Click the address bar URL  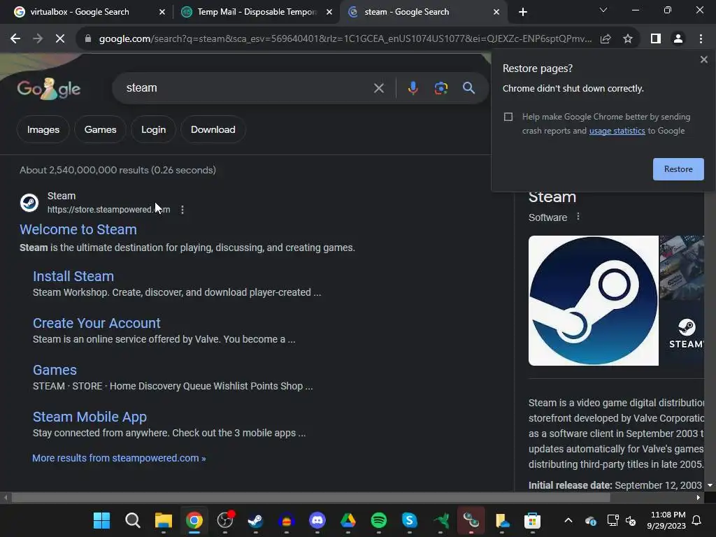[x=345, y=39]
